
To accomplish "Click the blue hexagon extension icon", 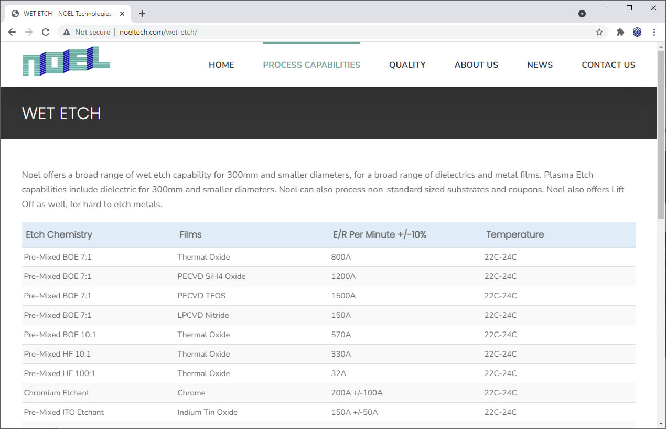I will pos(637,32).
